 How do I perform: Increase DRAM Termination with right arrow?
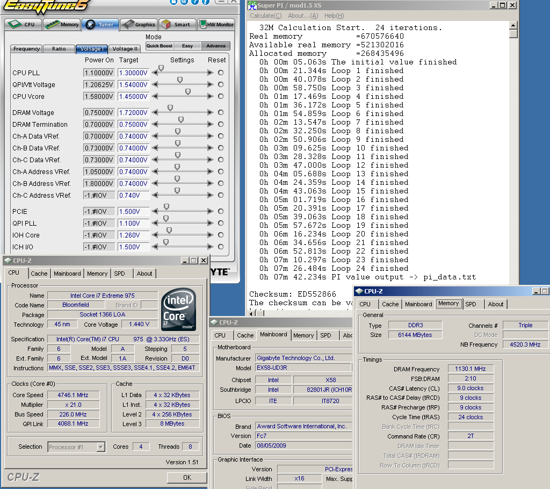click(x=211, y=124)
